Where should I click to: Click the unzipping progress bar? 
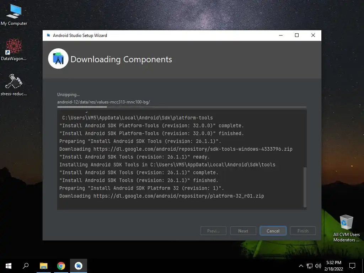182,107
